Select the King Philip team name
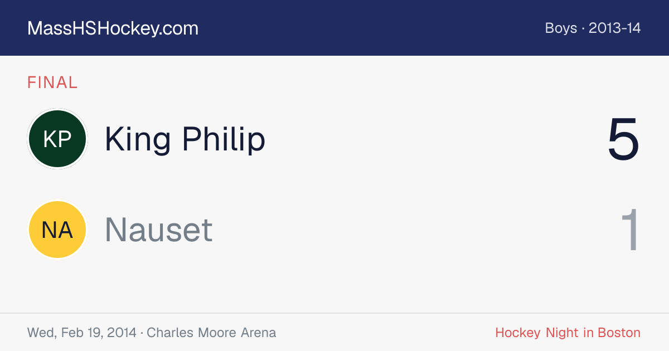 [x=185, y=139]
